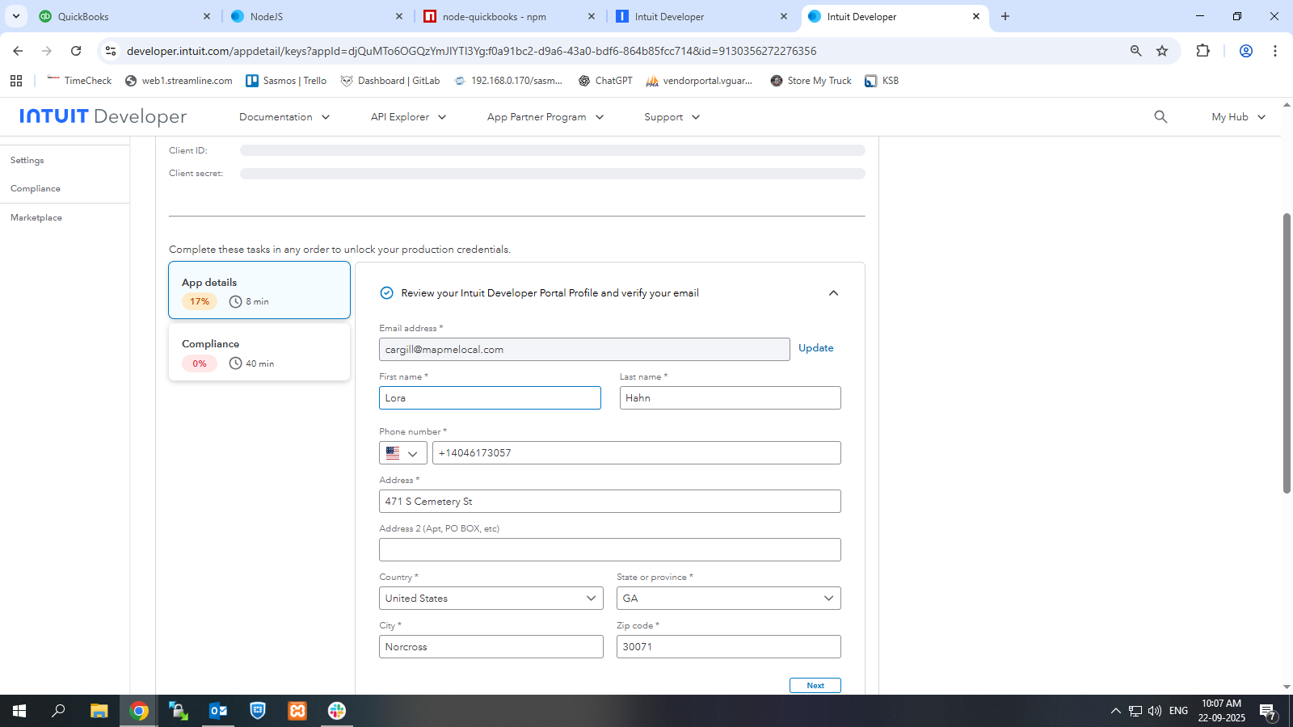Open the Country dropdown
Viewport: 1293px width, 727px height.
tap(491, 599)
